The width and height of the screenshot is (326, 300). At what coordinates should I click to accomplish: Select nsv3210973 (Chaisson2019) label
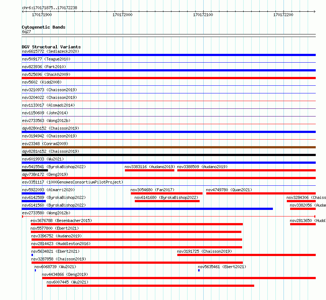click(49, 90)
